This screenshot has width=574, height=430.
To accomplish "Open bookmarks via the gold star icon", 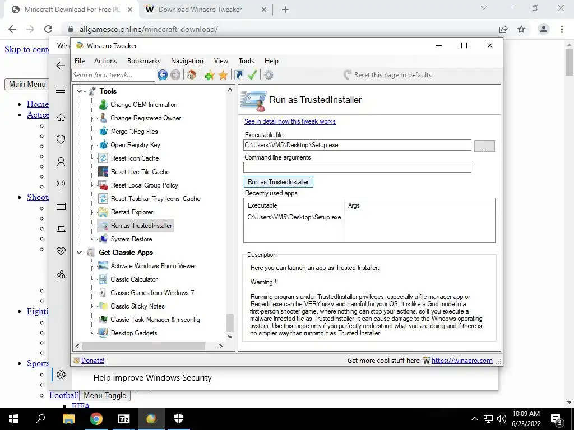I will (223, 76).
